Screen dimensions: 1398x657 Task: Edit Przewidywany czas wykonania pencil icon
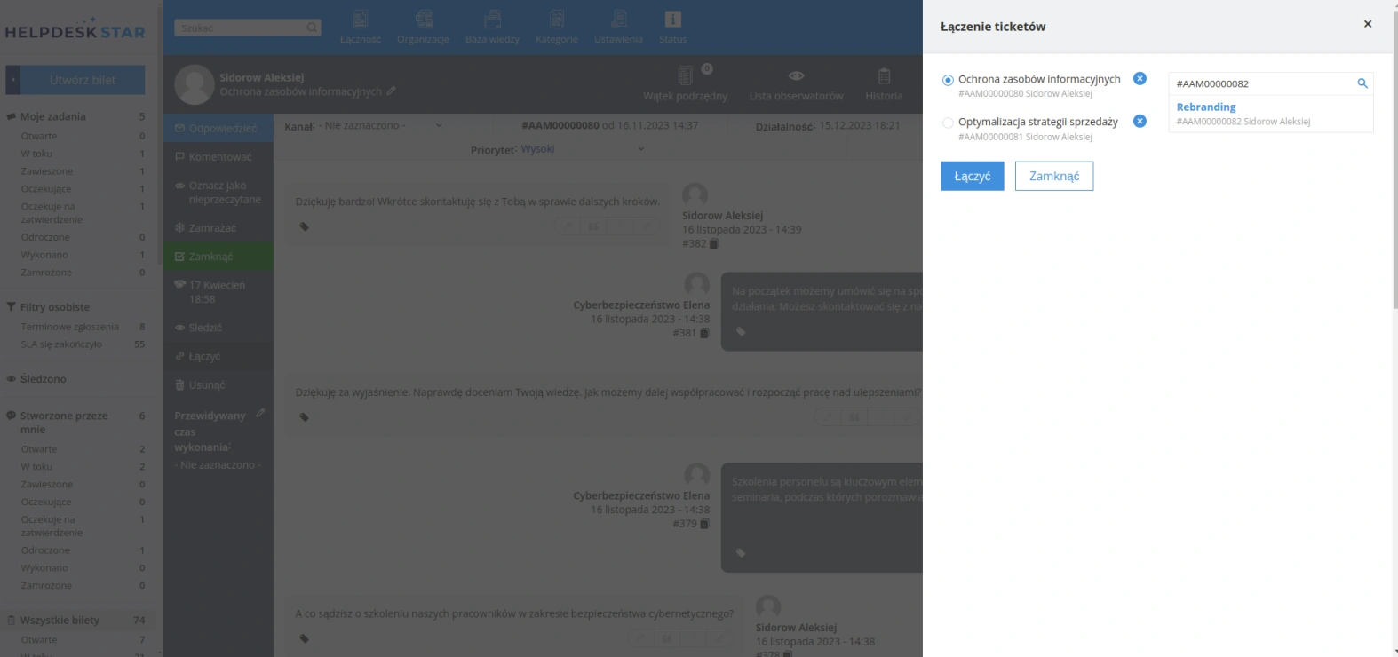[260, 413]
